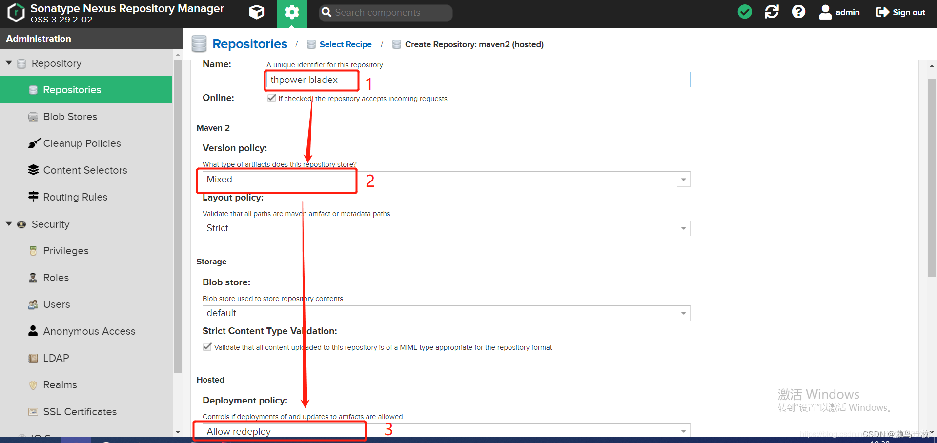
Task: Click the sidebar vertical scrollbar thumb
Action: click(x=178, y=216)
